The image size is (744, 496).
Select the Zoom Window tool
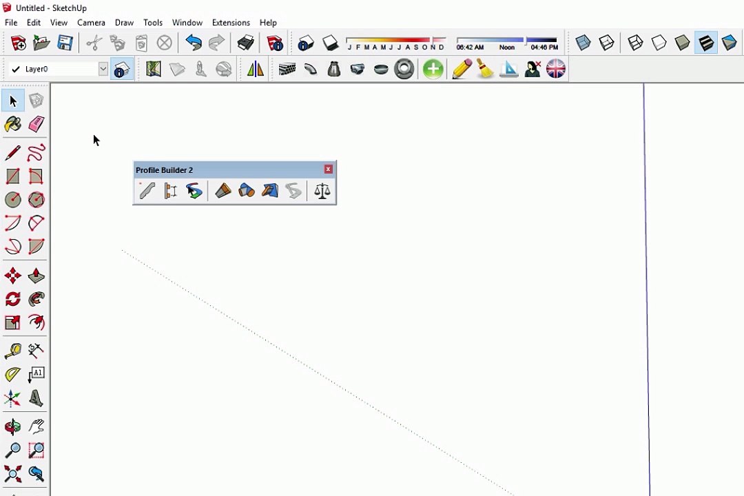pos(36,449)
